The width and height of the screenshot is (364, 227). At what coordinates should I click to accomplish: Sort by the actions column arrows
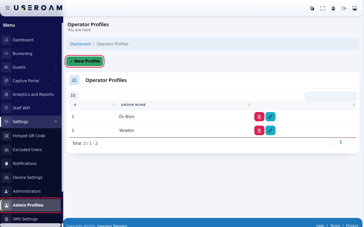[x=354, y=105]
